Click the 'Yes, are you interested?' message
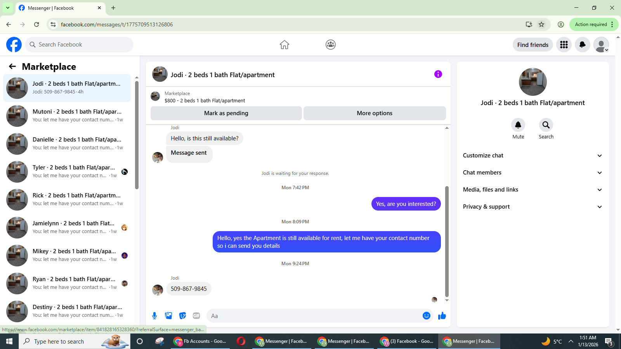The width and height of the screenshot is (621, 349). (406, 204)
